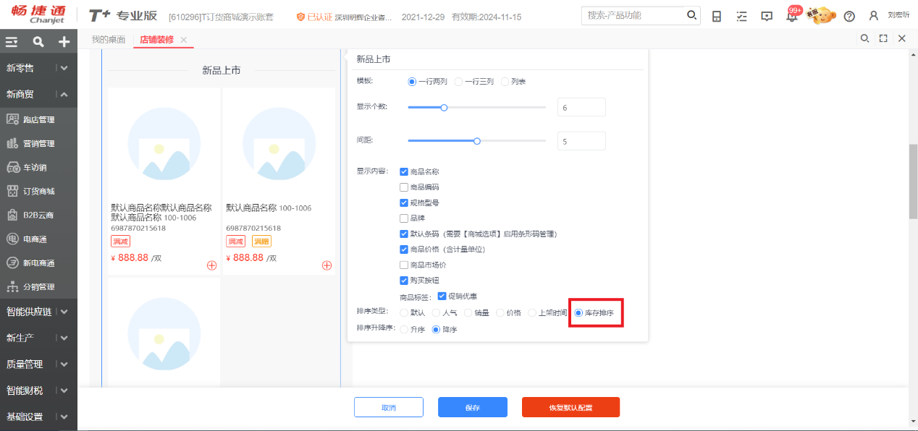Viewport: 918px width, 431px height.
Task: Uncheck 商品名称 display checkbox
Action: 404,172
